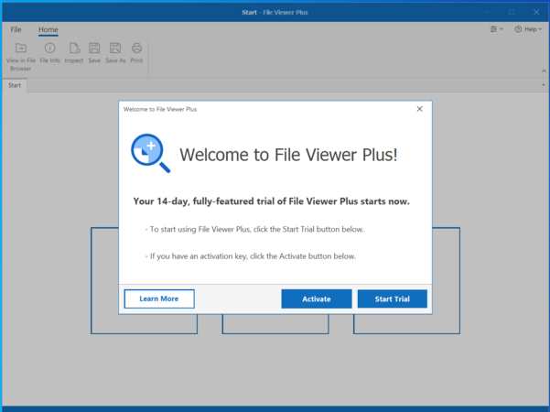Image resolution: width=550 pixels, height=412 pixels.
Task: Maximize the File Viewer Plus window
Action: (x=512, y=12)
